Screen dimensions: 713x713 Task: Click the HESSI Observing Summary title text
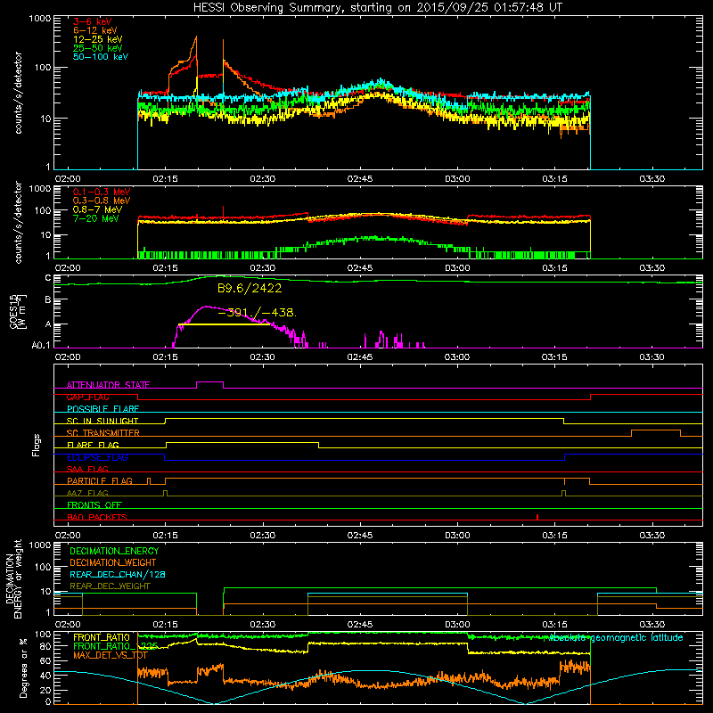(378, 8)
